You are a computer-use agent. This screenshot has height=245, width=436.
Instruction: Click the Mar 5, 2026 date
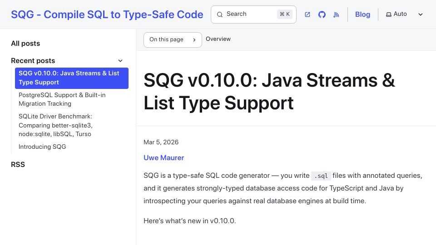(x=161, y=142)
